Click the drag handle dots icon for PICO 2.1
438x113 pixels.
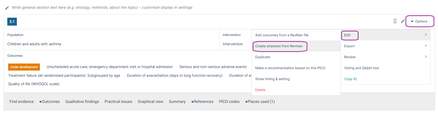point(395,21)
